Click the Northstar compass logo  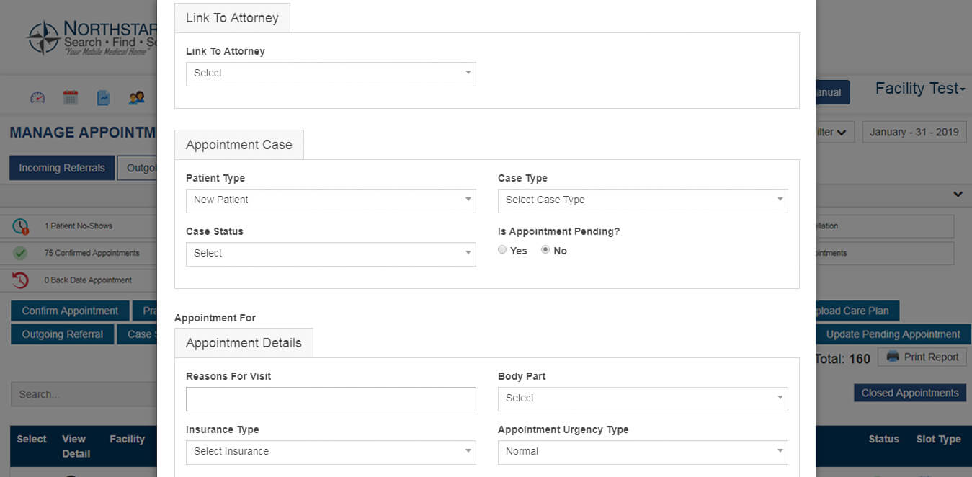coord(43,38)
